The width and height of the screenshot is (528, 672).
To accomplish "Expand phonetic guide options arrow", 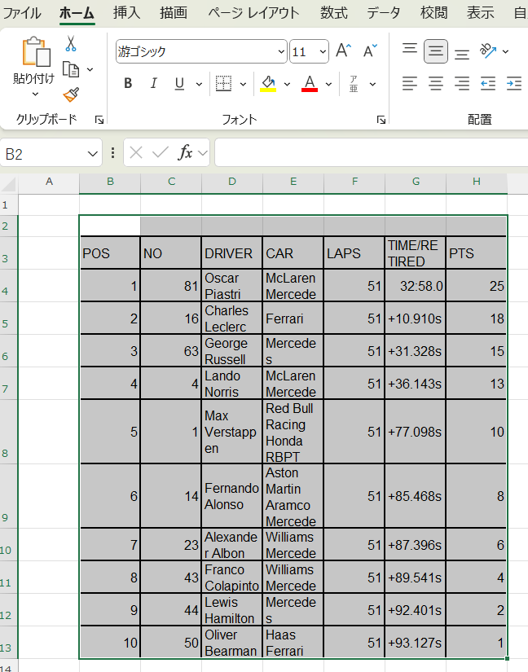I will click(373, 84).
